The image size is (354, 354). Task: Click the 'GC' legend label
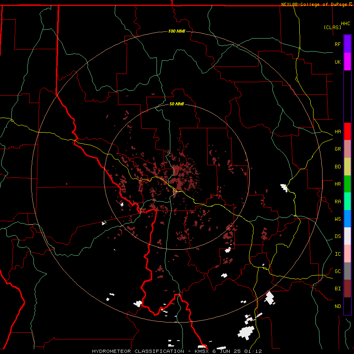click(x=337, y=271)
